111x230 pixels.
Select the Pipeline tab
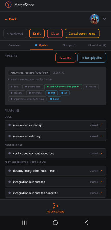(42, 46)
